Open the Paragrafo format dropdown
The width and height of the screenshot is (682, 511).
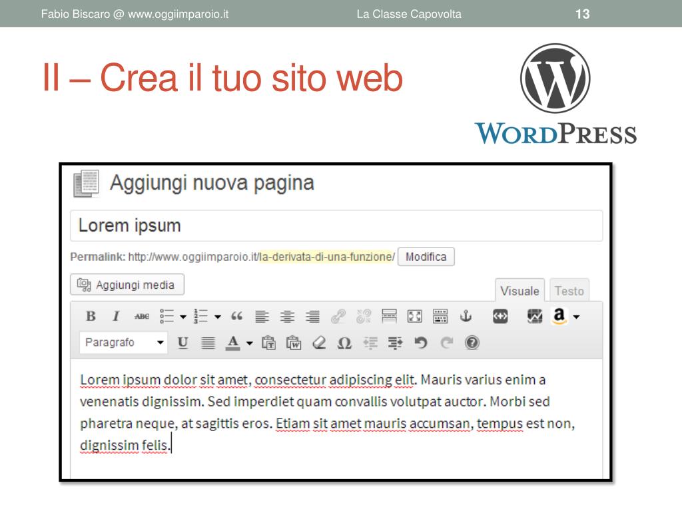coord(123,343)
